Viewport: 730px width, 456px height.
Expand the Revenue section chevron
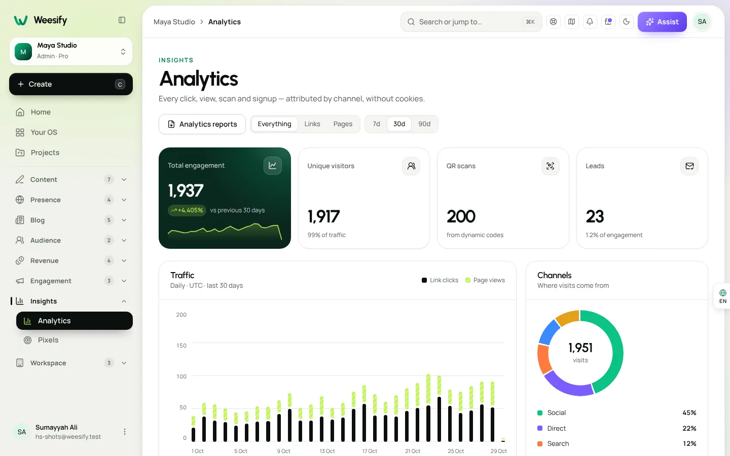124,260
